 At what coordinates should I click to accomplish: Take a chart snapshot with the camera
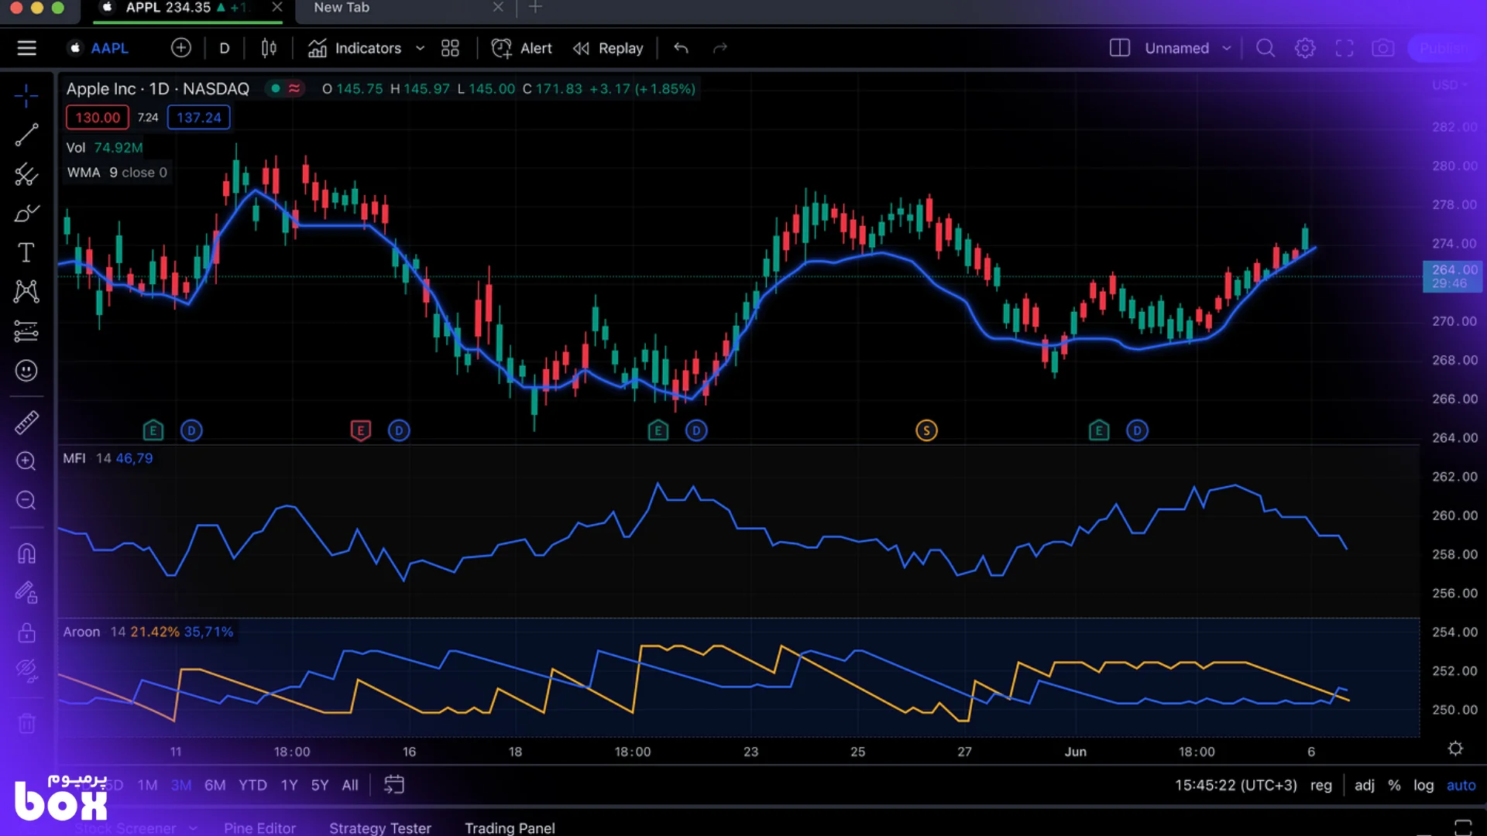1383,48
